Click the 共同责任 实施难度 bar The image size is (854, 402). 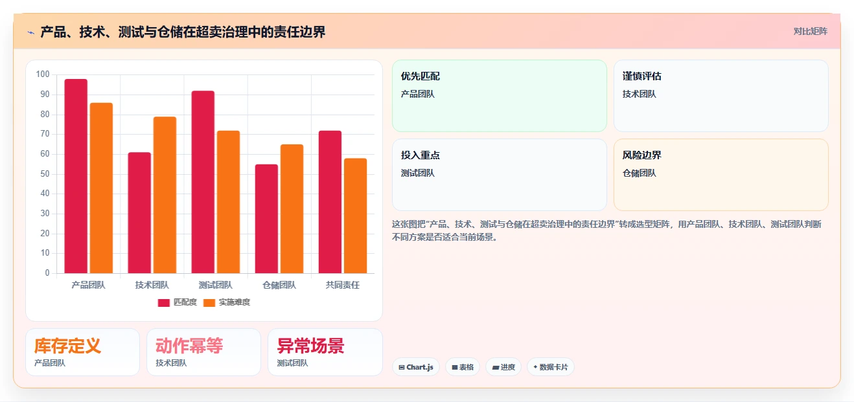[355, 216]
